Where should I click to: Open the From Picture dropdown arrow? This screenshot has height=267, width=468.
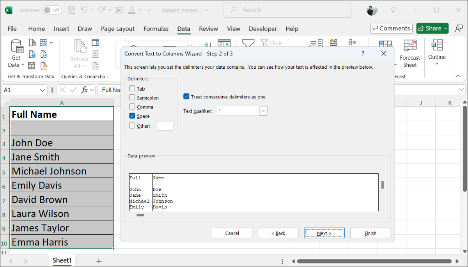click(51, 42)
